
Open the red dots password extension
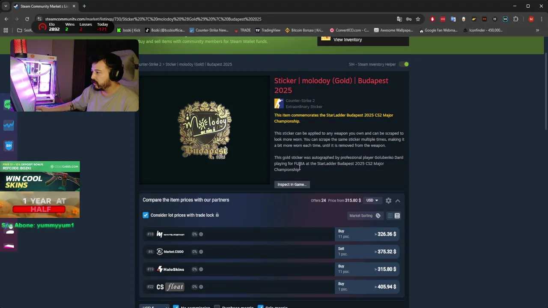[443, 19]
